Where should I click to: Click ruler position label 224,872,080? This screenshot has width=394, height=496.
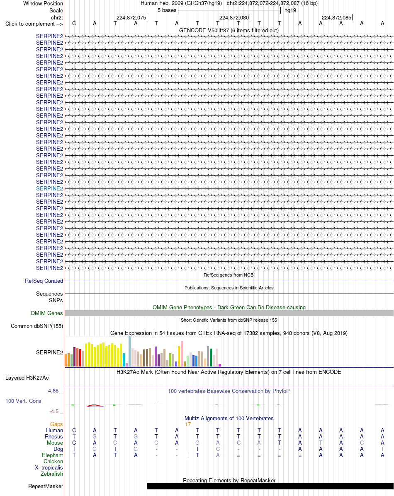pos(234,18)
